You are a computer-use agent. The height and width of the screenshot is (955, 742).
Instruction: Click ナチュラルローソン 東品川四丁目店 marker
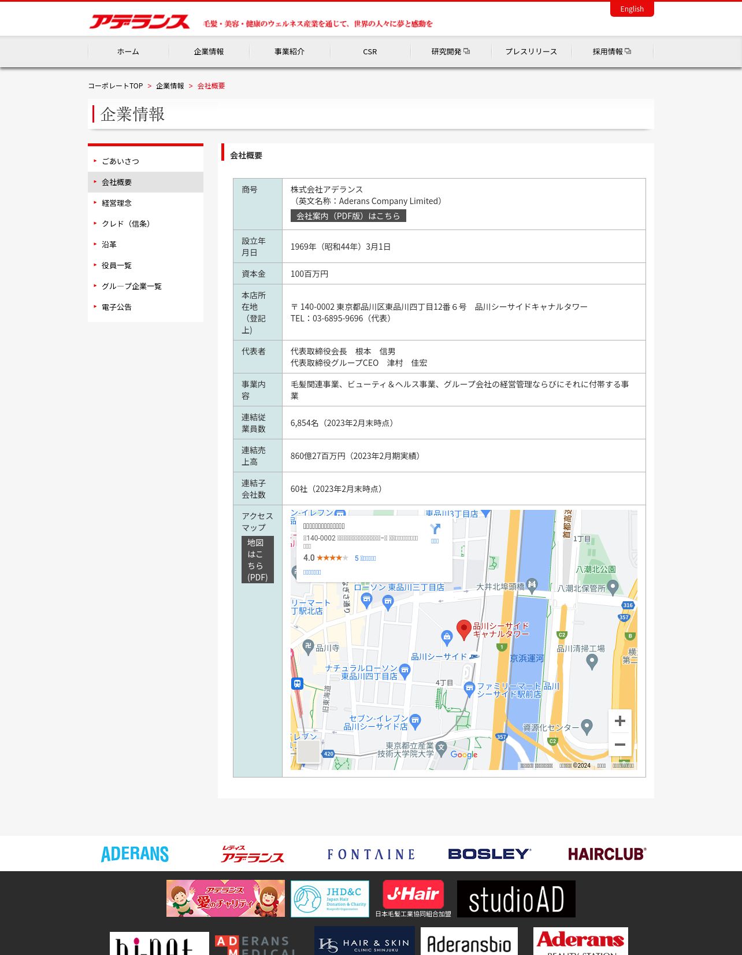(x=405, y=671)
